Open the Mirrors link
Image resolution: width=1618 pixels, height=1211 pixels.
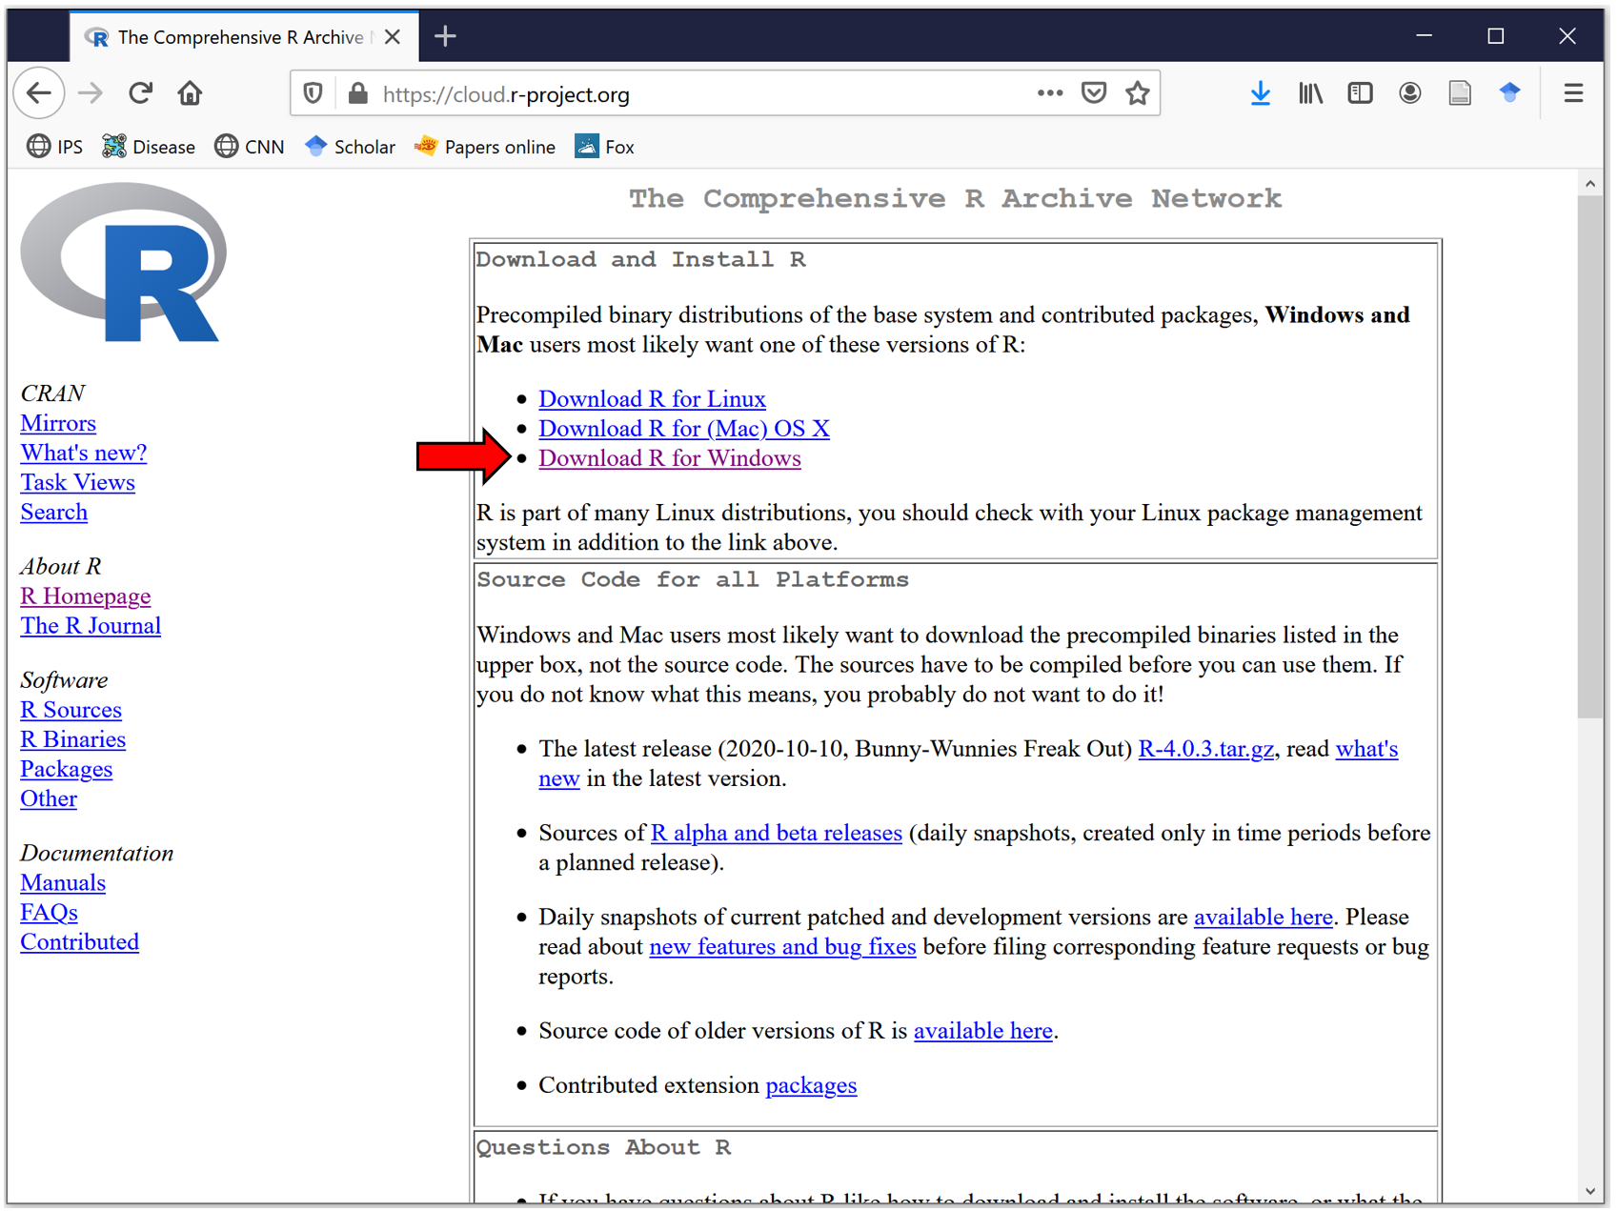point(58,423)
